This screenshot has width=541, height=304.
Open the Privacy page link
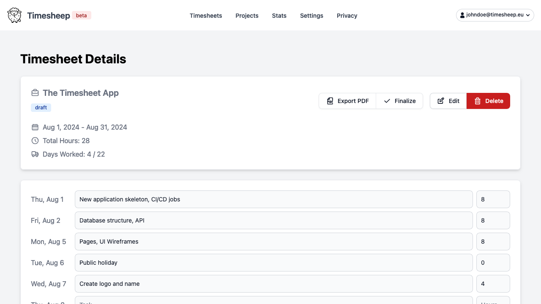click(347, 16)
